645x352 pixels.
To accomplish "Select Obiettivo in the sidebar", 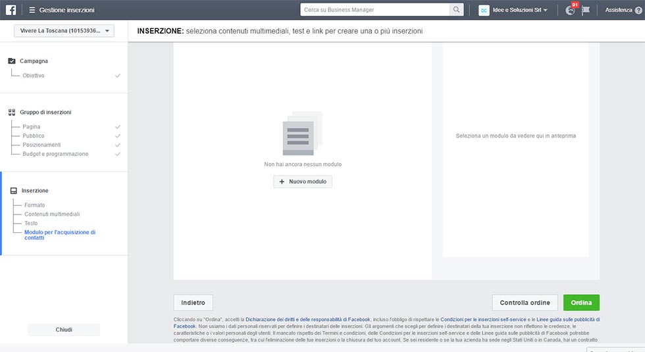I will click(x=34, y=76).
